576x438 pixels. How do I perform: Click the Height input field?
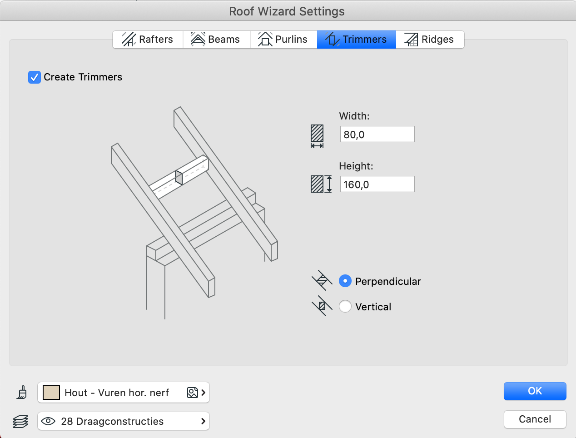(x=377, y=184)
